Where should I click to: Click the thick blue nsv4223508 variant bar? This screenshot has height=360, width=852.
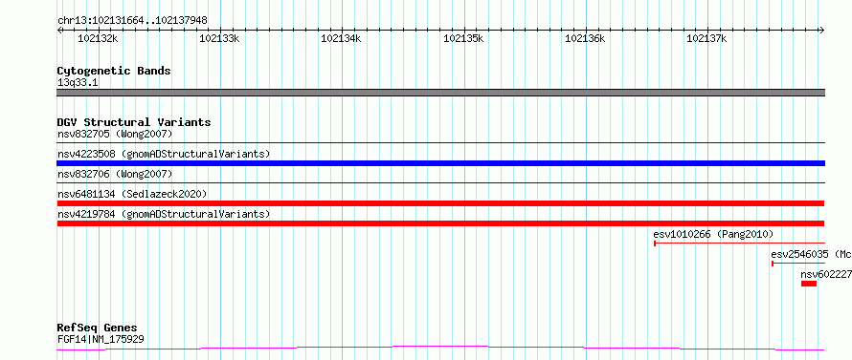click(440, 163)
